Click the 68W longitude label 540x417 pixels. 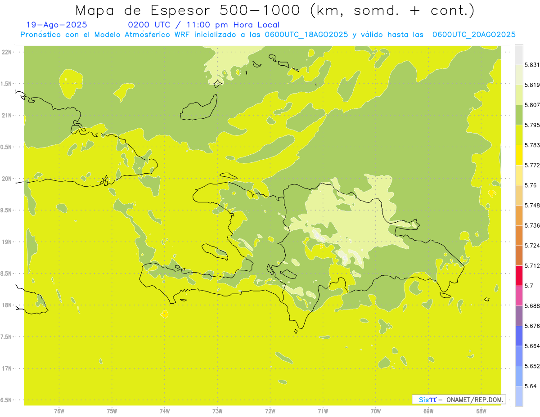(481, 411)
